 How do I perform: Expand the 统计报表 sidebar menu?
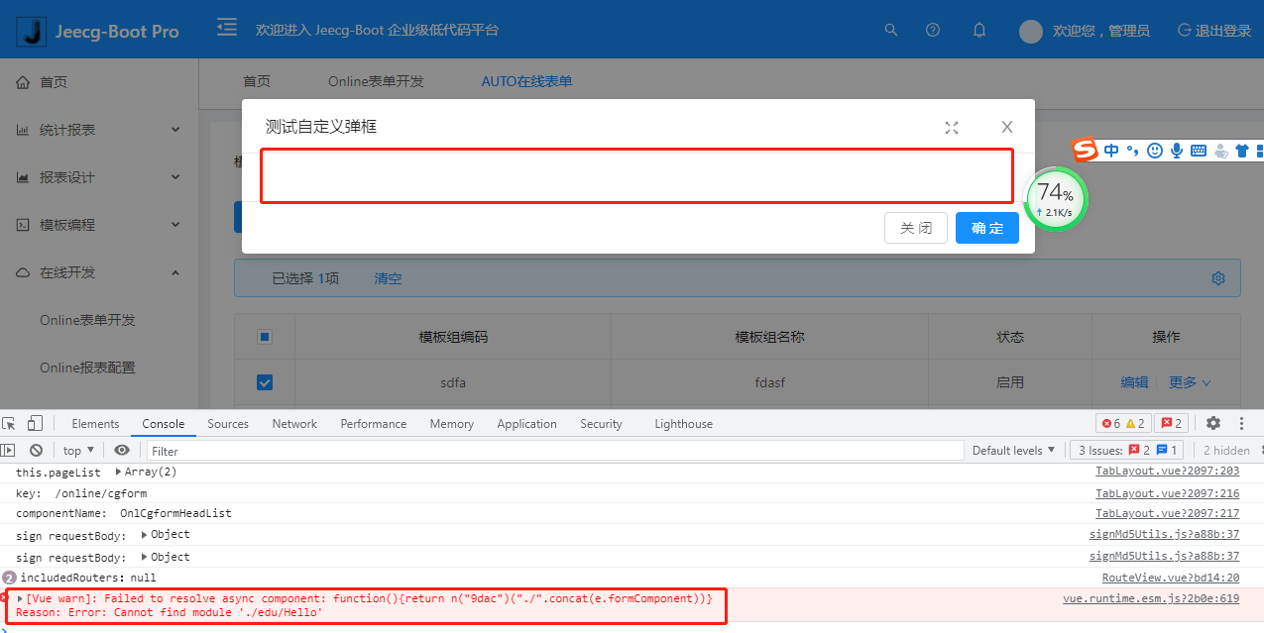click(99, 130)
